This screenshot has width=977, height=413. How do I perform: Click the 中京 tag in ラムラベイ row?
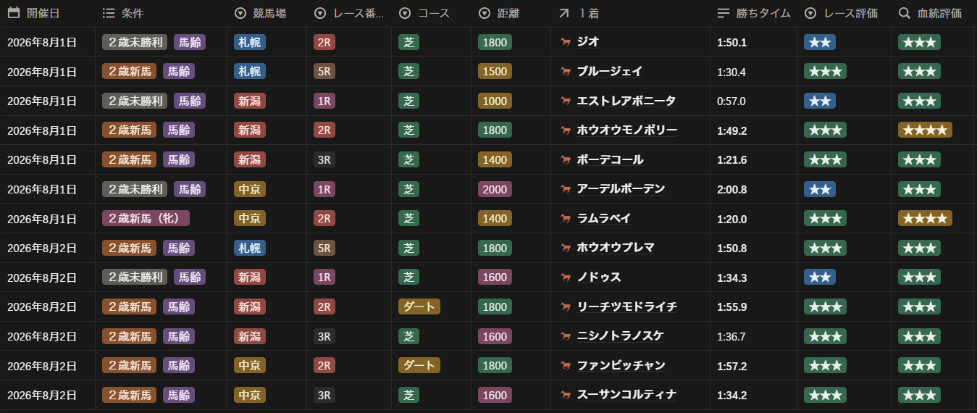(x=250, y=218)
